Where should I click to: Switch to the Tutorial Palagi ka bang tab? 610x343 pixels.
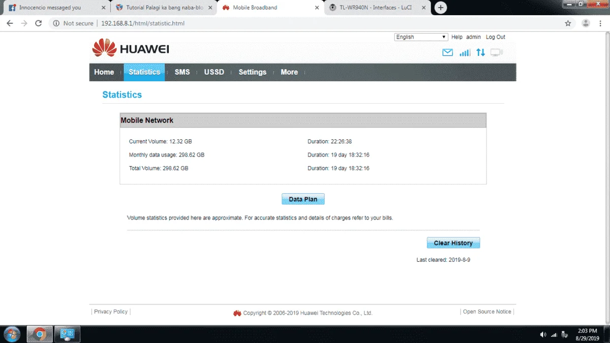(x=163, y=8)
